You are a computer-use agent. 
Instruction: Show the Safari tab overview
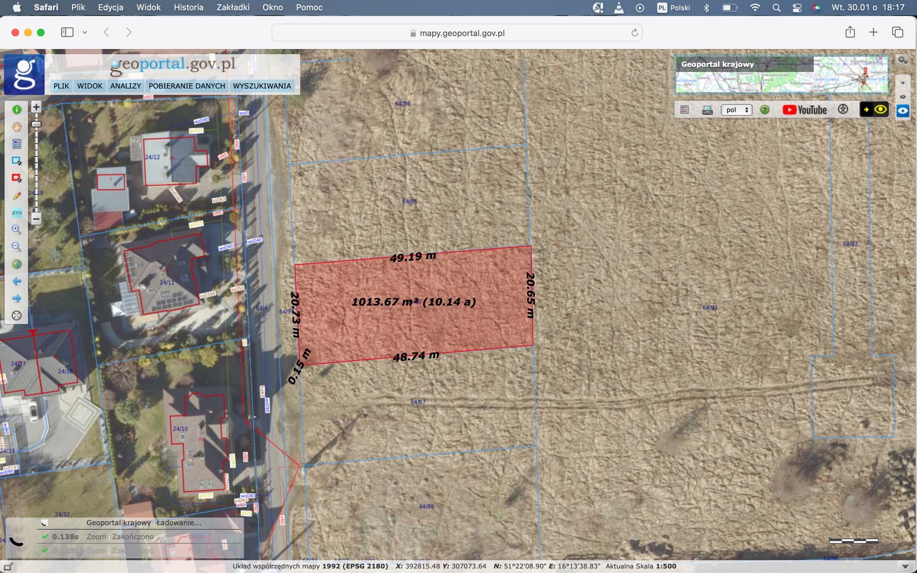(898, 32)
